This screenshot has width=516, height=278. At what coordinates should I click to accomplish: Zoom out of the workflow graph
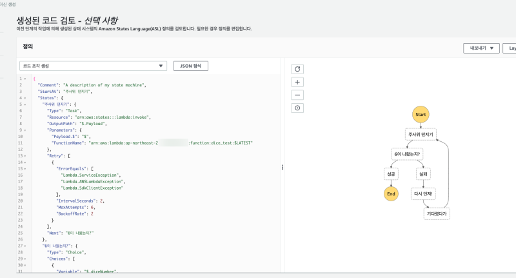click(297, 95)
